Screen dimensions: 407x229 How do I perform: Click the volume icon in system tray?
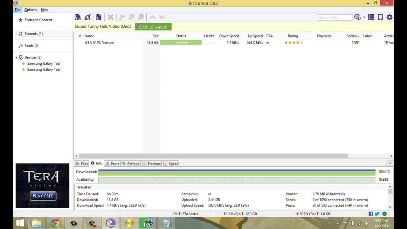click(x=366, y=223)
